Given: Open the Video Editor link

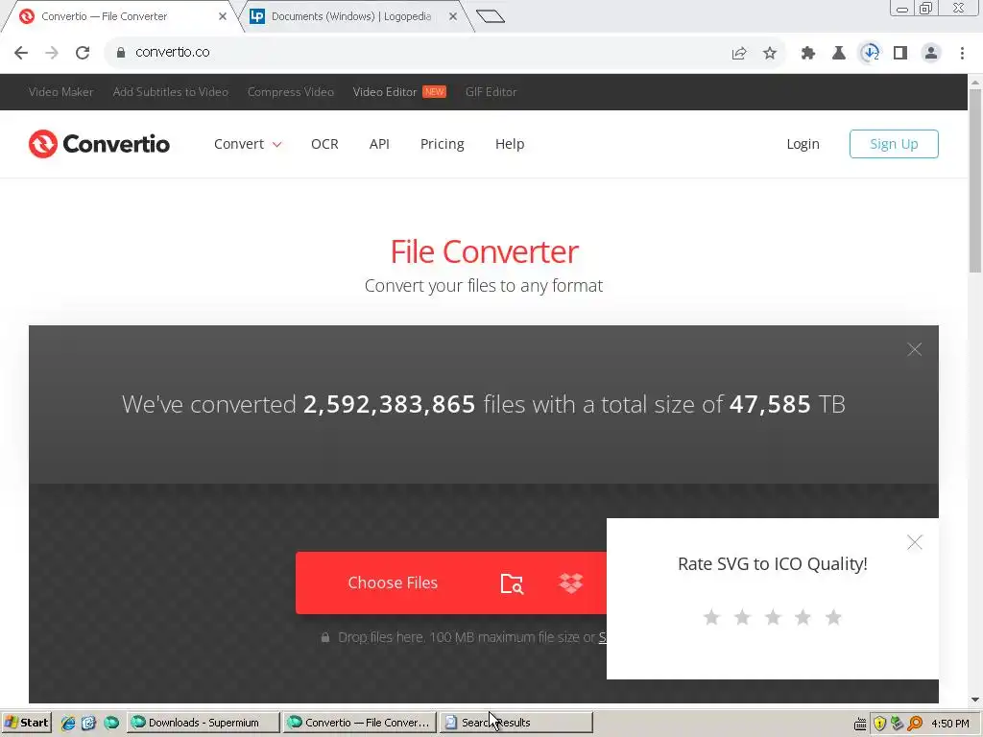Looking at the screenshot, I should pyautogui.click(x=385, y=92).
